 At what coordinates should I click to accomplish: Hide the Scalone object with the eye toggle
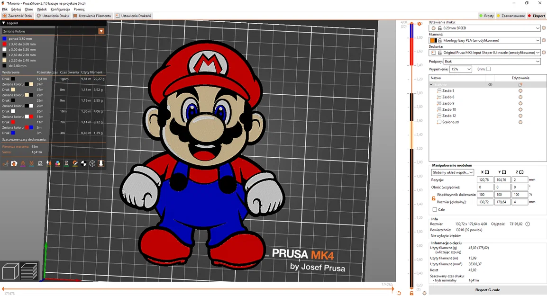(490, 85)
